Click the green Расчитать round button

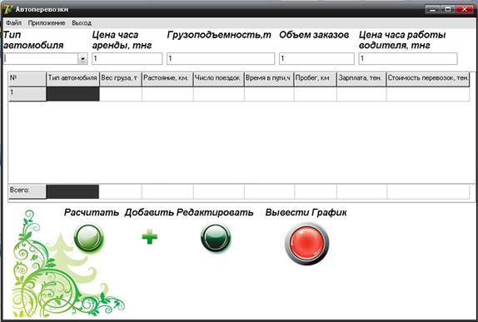pyautogui.click(x=89, y=238)
